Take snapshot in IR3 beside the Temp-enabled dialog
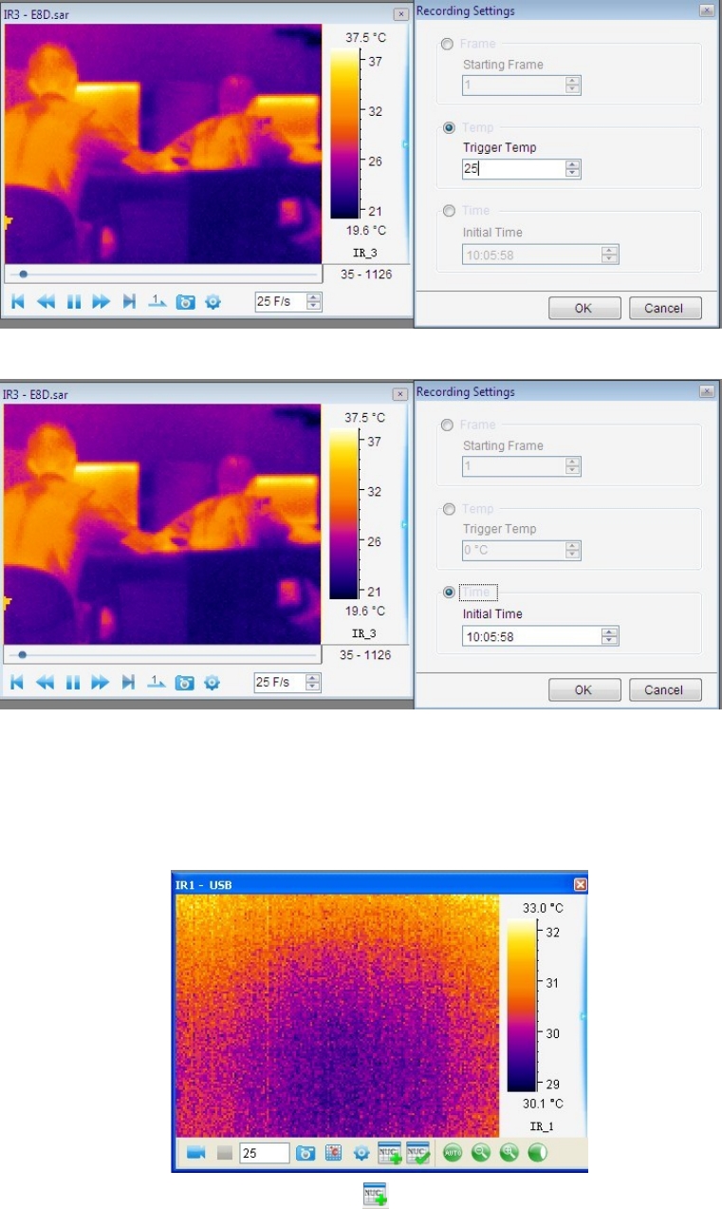Image resolution: width=722 pixels, height=1209 pixels. pyautogui.click(x=185, y=302)
